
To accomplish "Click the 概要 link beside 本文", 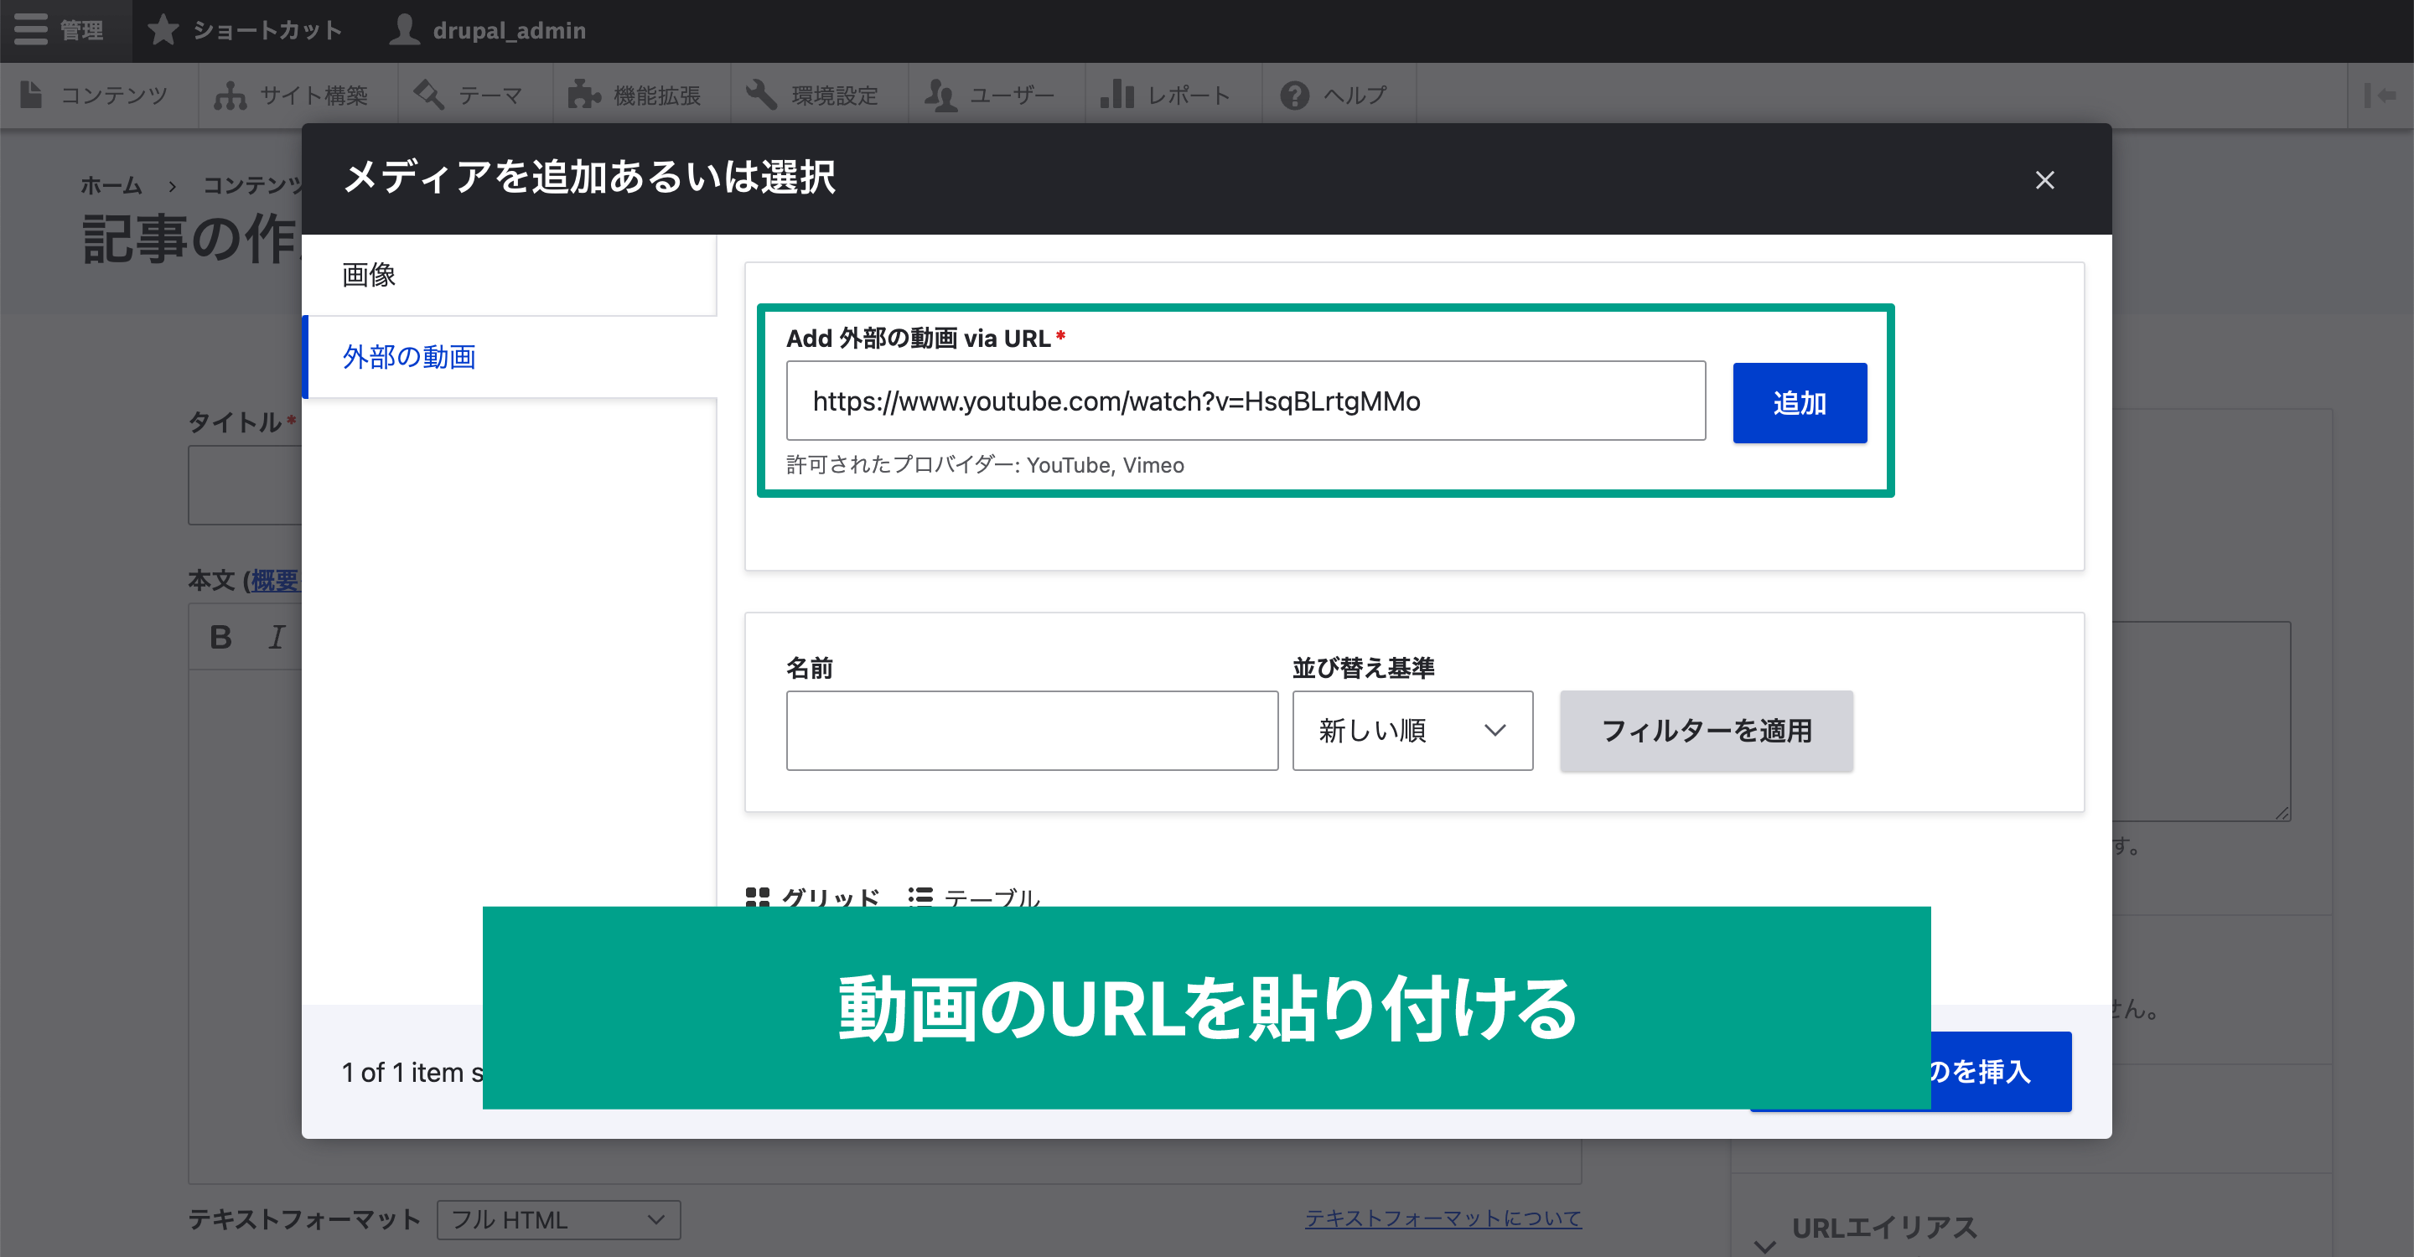I will 276,581.
